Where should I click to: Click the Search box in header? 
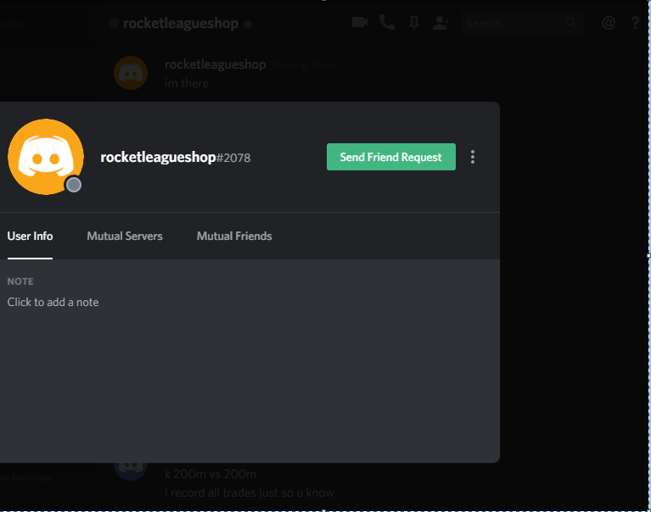523,23
